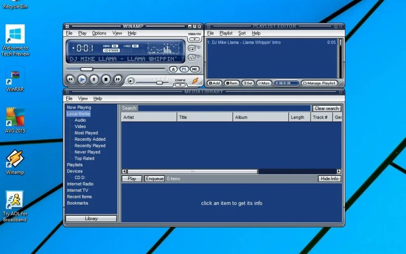
Task: Click the playlist vertical scrollbar
Action: pos(340,59)
